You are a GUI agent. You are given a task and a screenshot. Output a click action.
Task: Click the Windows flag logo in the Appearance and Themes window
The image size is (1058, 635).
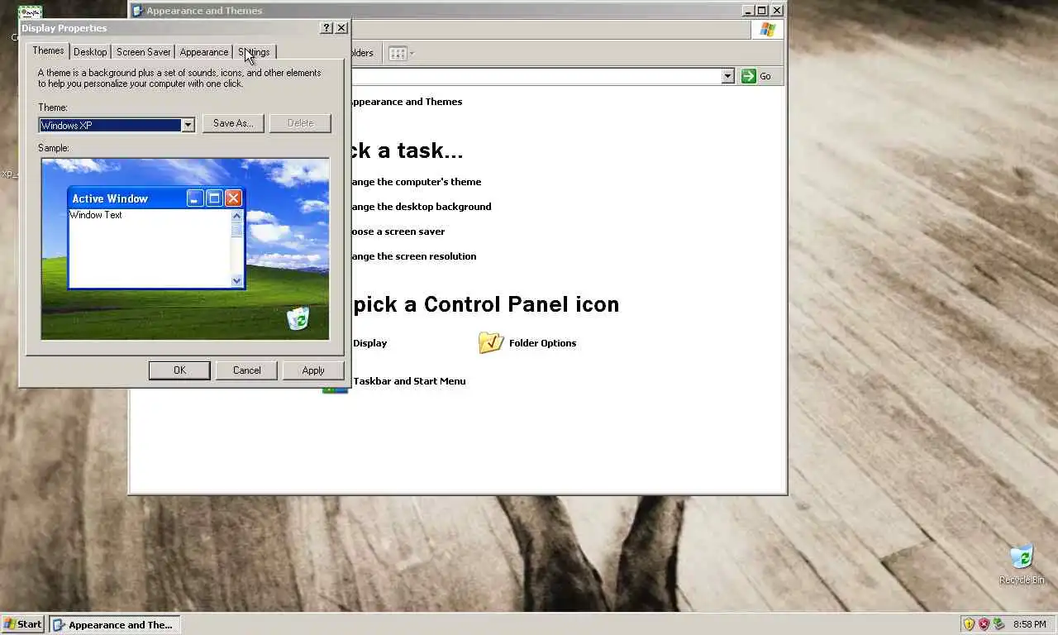(767, 30)
